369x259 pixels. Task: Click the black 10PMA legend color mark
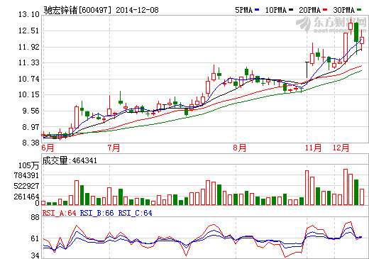(291, 10)
